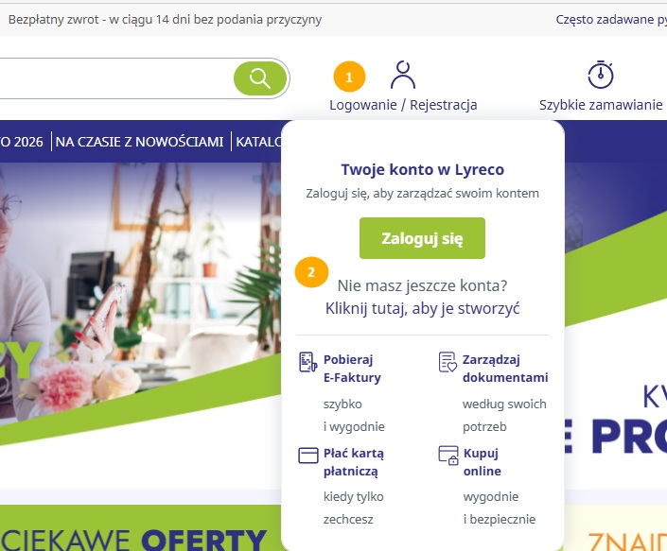Screen dimensions: 667x551
Task: Open the menu item ending in 2026
Action: (21, 142)
